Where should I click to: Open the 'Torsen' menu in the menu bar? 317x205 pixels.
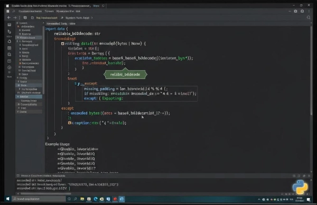(49, 11)
